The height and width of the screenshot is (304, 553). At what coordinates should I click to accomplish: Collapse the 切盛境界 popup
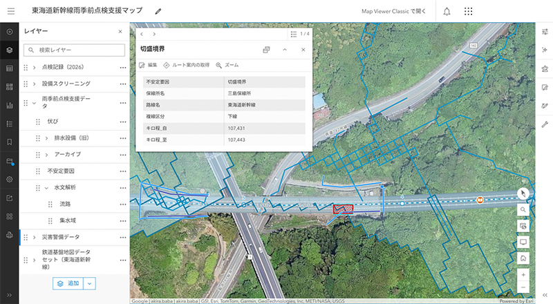click(285, 50)
